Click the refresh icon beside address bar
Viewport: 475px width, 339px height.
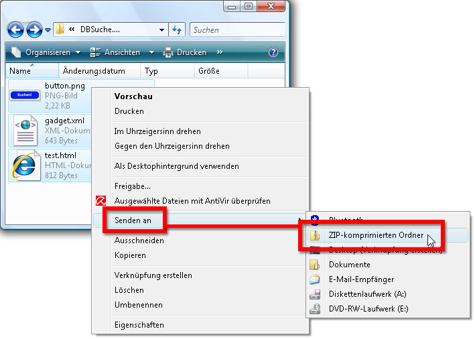178,30
